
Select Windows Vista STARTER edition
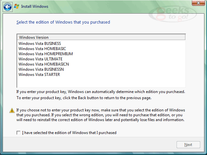pyautogui.click(x=39, y=75)
